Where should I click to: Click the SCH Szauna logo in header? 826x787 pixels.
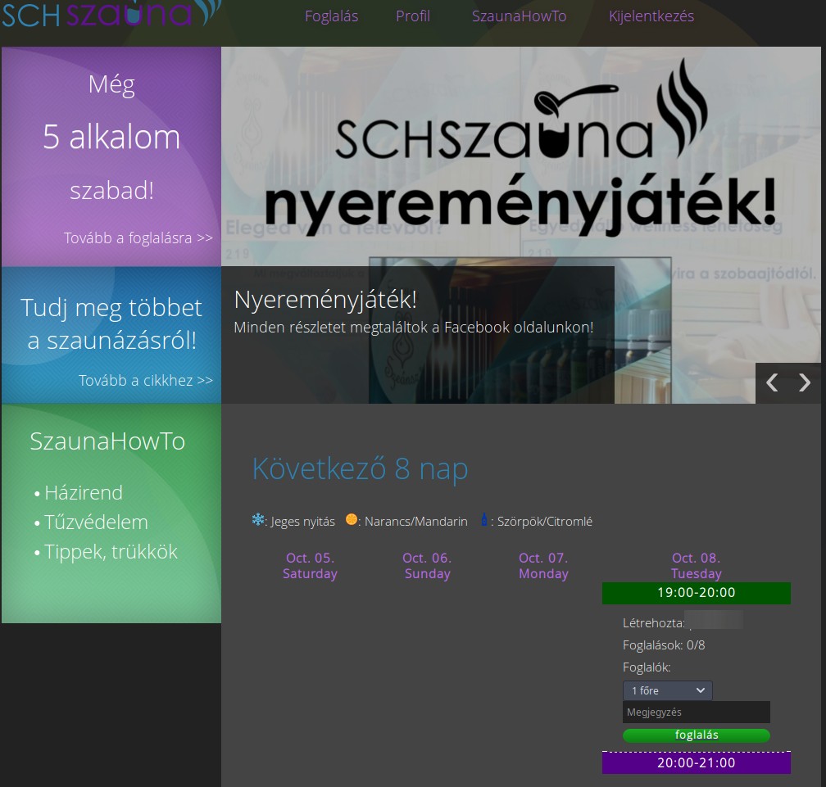(111, 13)
